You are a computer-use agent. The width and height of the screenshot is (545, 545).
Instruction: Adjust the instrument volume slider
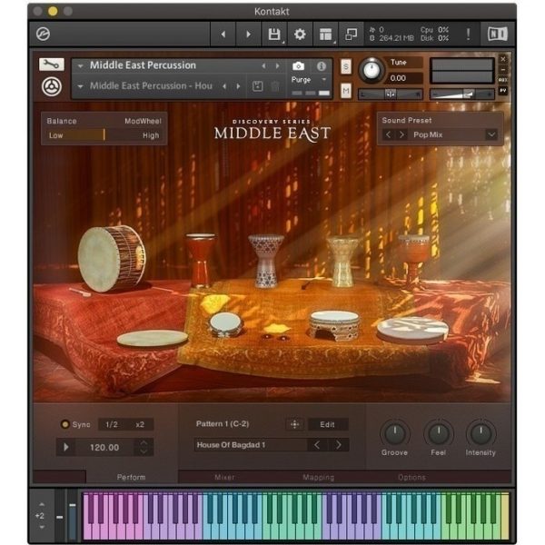point(462,94)
